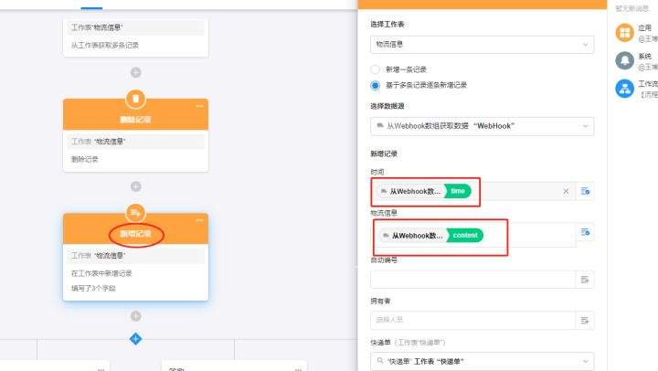Click the plus button below the 新增记录 node

[x=135, y=316]
